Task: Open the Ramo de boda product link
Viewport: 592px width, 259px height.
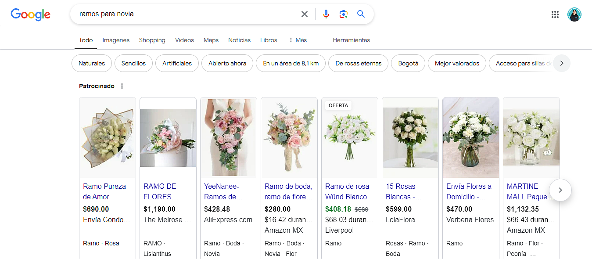Action: [288, 191]
